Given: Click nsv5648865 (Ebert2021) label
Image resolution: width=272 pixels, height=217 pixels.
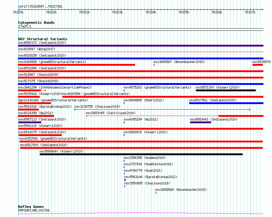Looking at the screenshot, I should click(x=144, y=100).
